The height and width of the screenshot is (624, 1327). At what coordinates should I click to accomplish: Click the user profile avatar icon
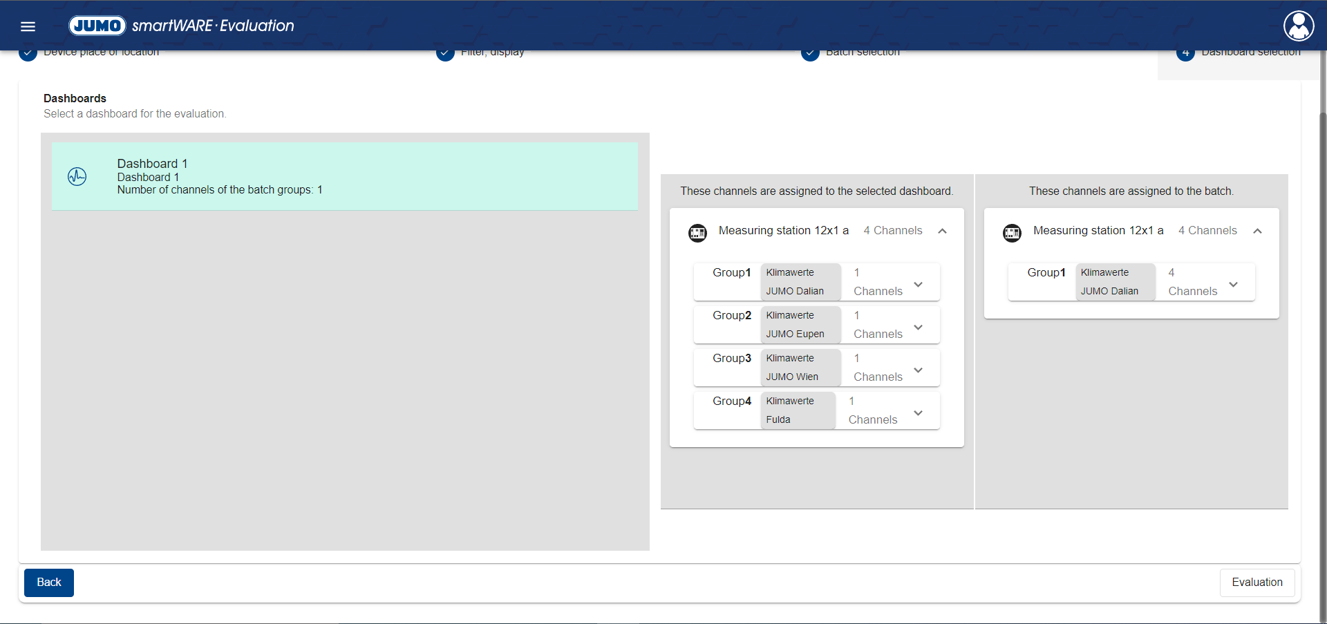(1299, 26)
